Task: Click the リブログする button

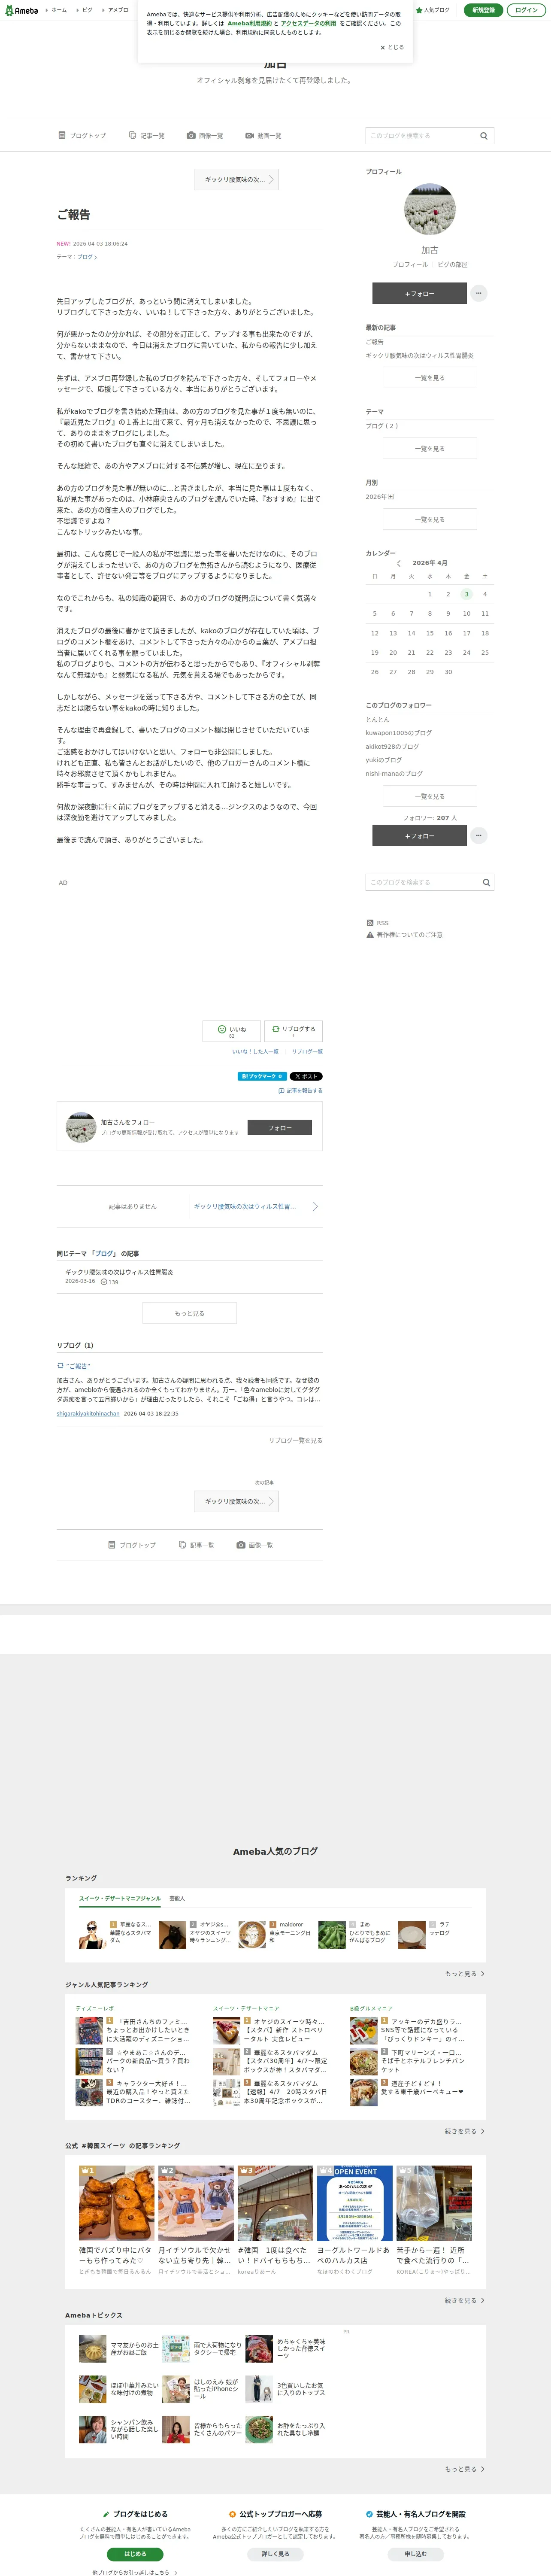Action: [293, 1030]
